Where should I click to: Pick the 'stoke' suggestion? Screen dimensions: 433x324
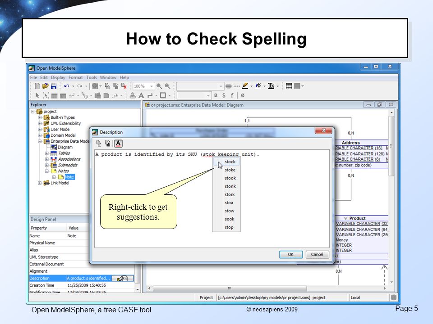[x=227, y=170]
